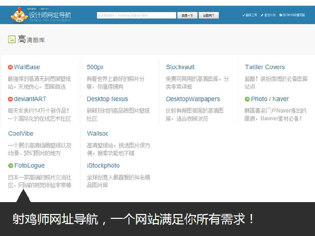Viewport: 315px width, 236px height.
Task: Open the deviantART link
Action: pyautogui.click(x=30, y=99)
